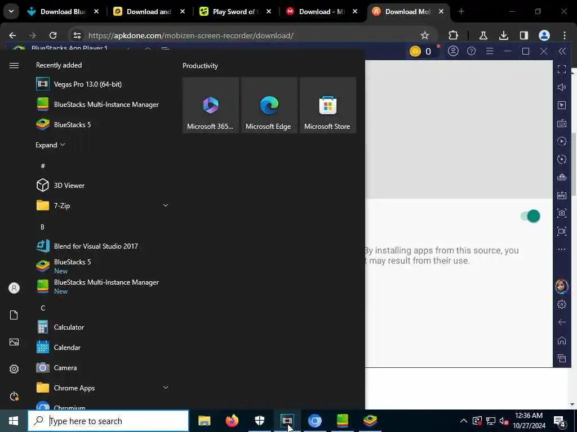577x432 pixels.
Task: Open BlueStacks coin balance icon
Action: click(415, 51)
